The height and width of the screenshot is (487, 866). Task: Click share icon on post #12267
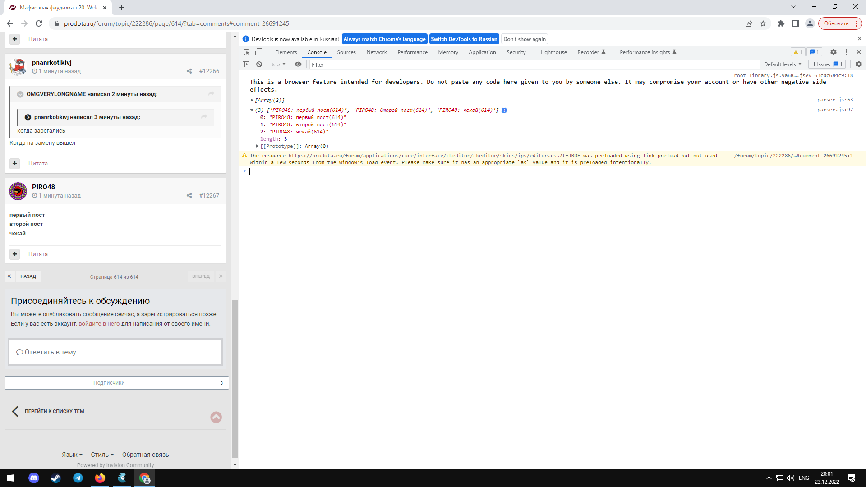(189, 196)
